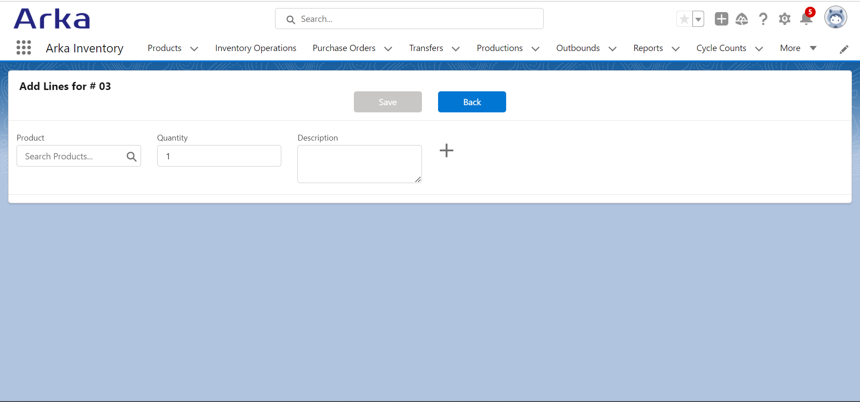Click the Description resize handle
Screen dimensions: 860x402
pos(418,180)
